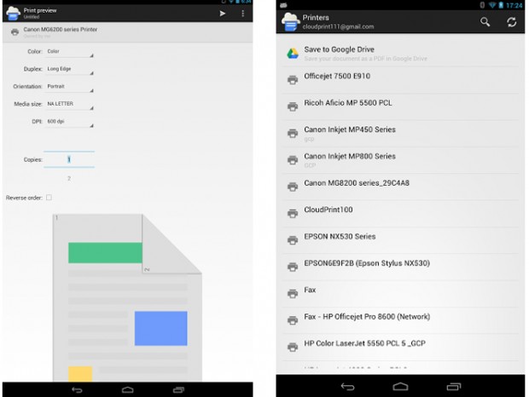Select Ricoh Aficio MP 5500 PCL printer
529x397 pixels.
[400, 106]
